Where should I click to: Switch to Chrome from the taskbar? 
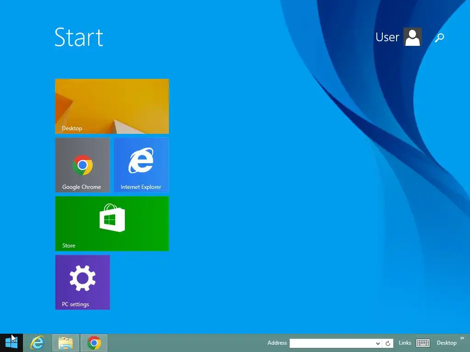(94, 343)
